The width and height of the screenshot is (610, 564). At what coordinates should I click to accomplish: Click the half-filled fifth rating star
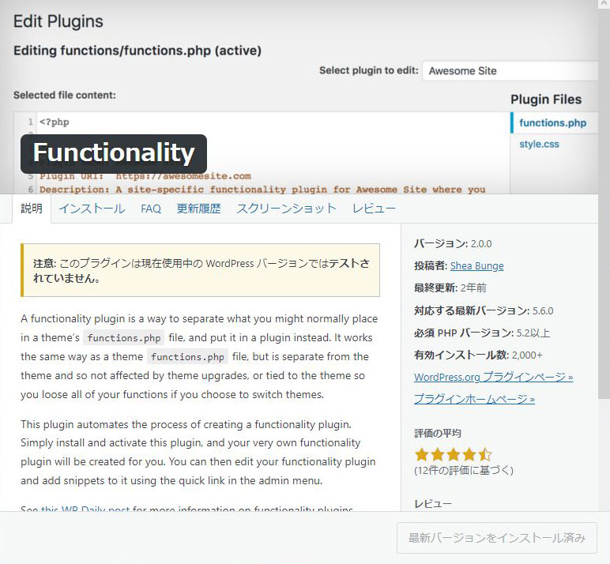click(485, 454)
